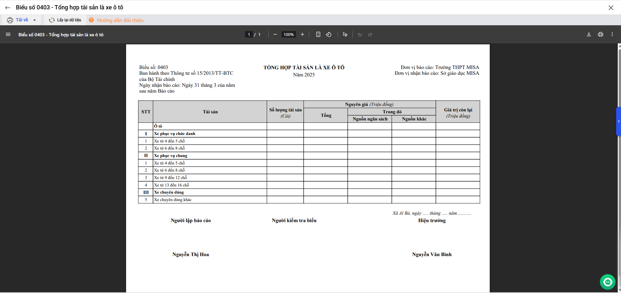The height and width of the screenshot is (293, 621).
Task: Click the Tải về printer icon
Action: [10, 20]
